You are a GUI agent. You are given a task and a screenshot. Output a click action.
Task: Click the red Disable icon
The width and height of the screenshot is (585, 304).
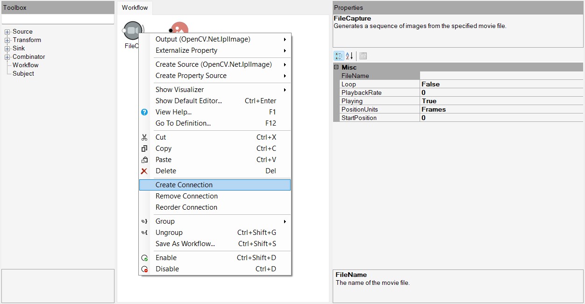144,269
